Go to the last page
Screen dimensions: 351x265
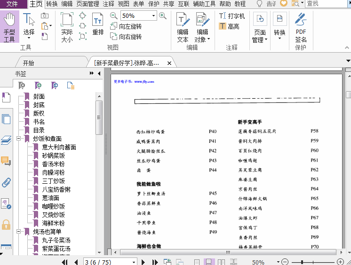(x=155, y=262)
